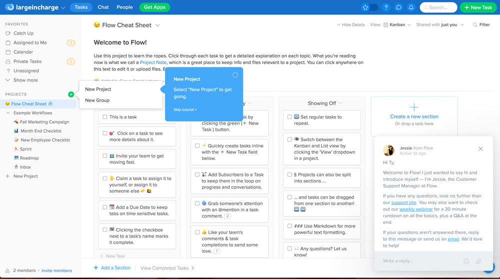Screen dimensions: 500x279
Task: Open the largeincharge workspace dropdown
Action: pos(63,7)
